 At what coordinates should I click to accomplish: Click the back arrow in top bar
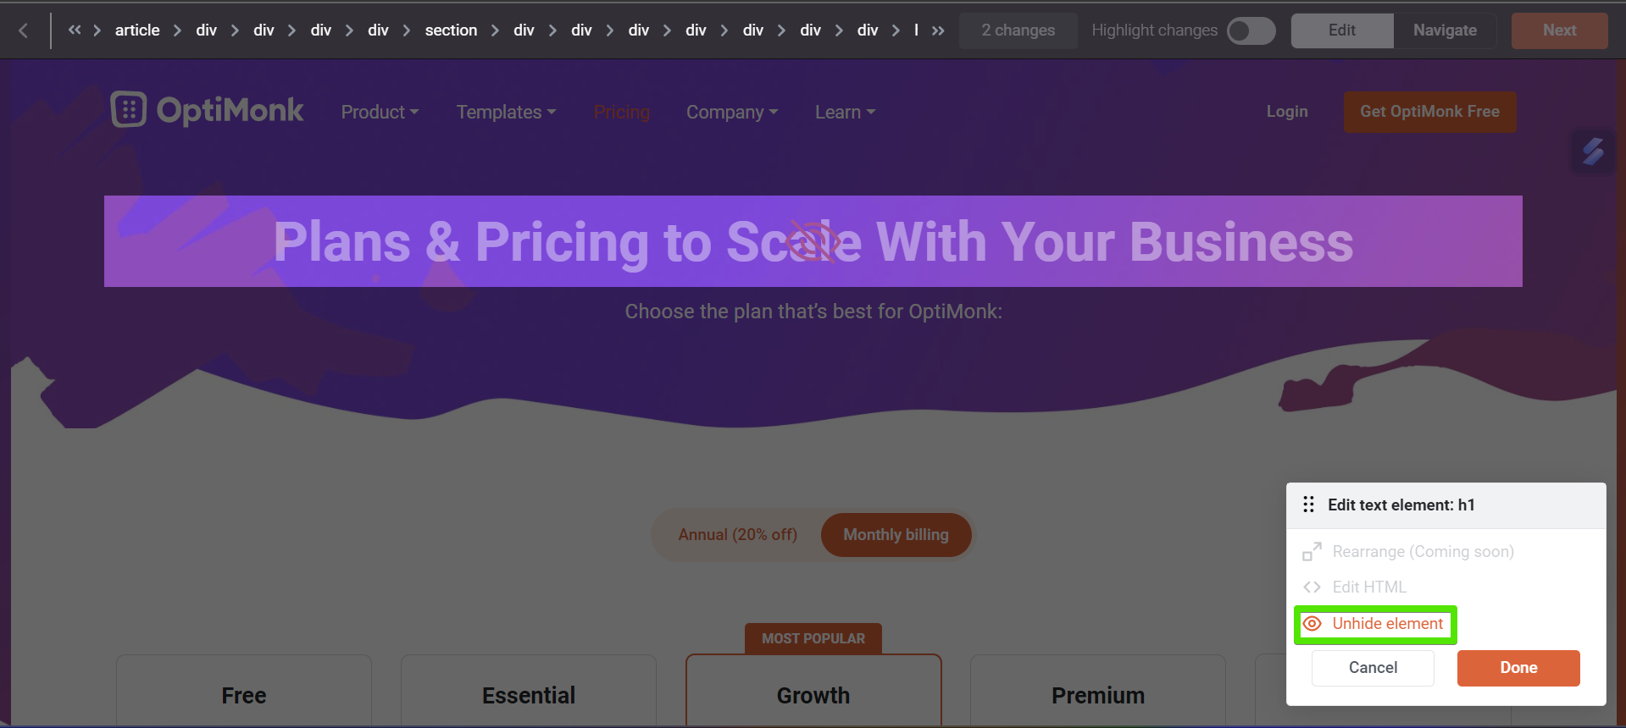(x=23, y=30)
